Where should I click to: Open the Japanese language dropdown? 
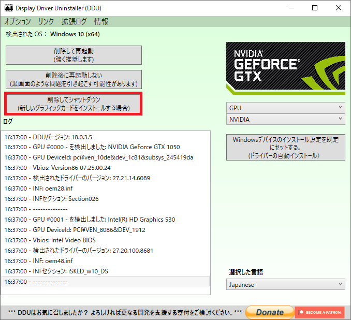coord(285,284)
